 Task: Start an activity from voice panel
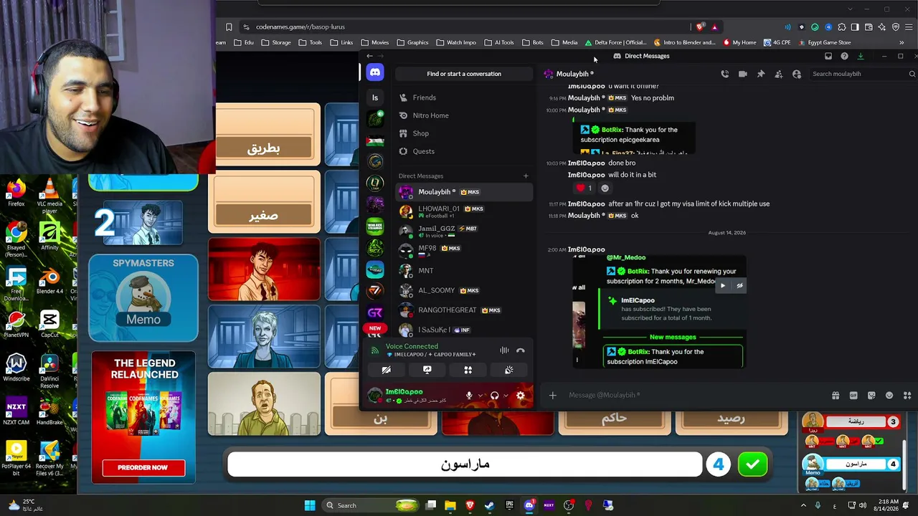pyautogui.click(x=468, y=370)
